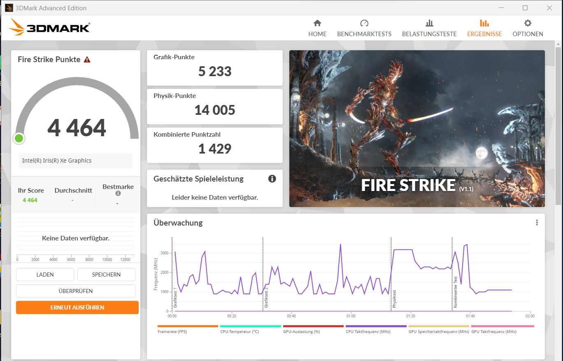Screen dimensions: 563x361
Task: Toggle the GPU Taktfrequenz legend color
Action: (x=503, y=326)
